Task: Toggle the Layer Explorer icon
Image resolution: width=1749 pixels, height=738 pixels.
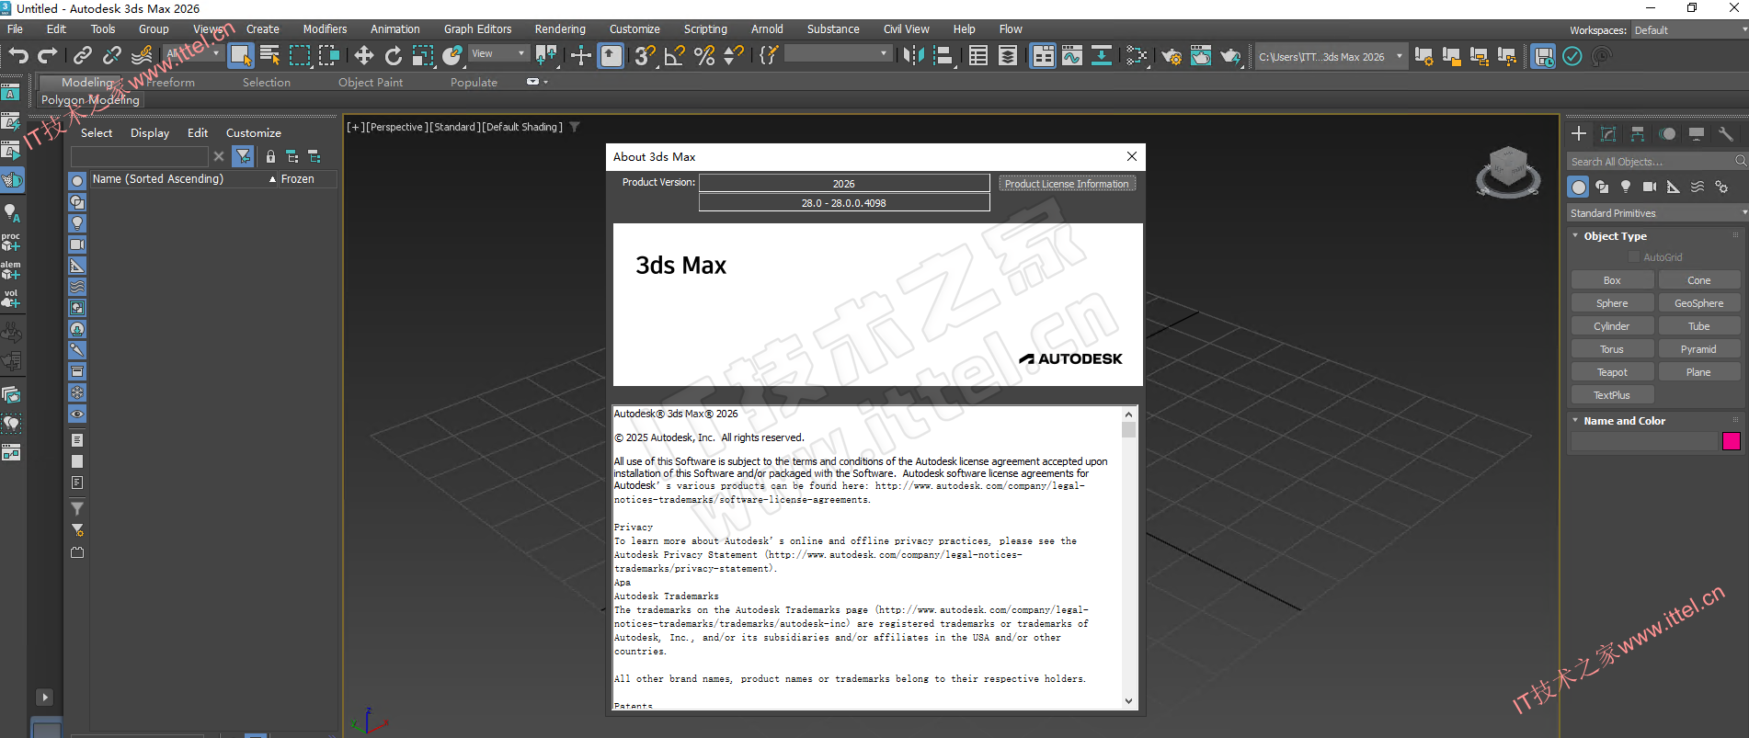Action: tap(1008, 56)
